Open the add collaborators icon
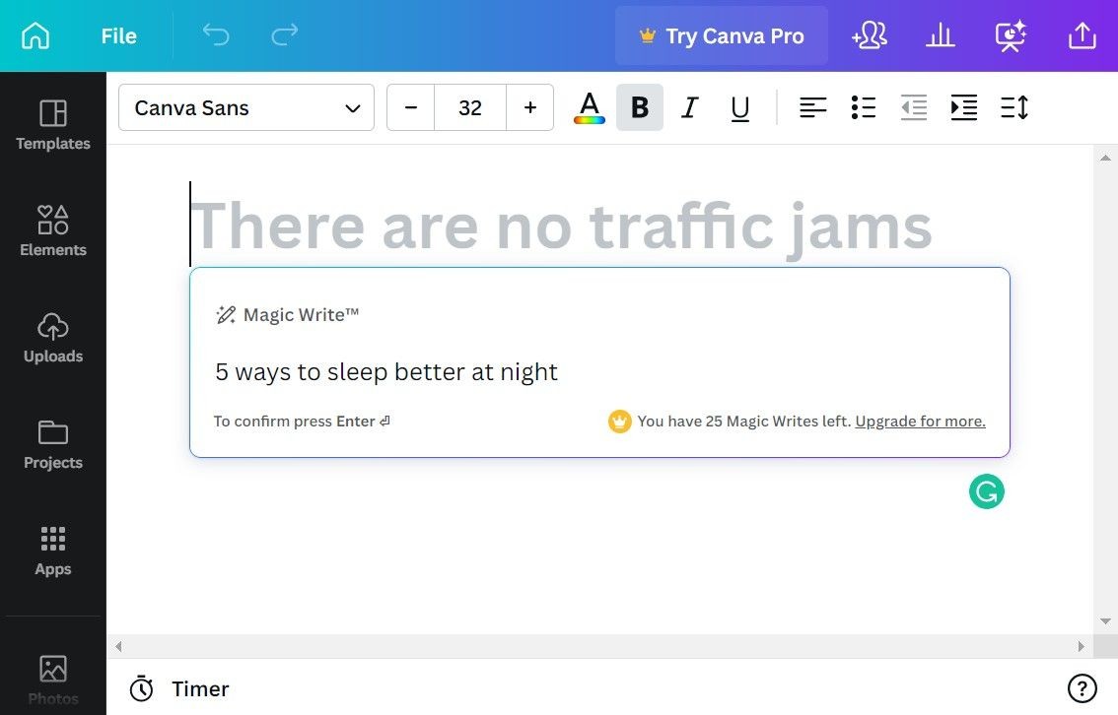1118x715 pixels. (870, 35)
